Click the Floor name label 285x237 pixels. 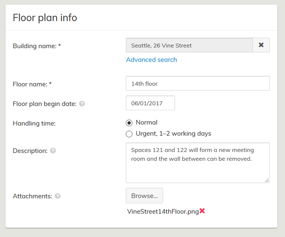click(x=32, y=84)
